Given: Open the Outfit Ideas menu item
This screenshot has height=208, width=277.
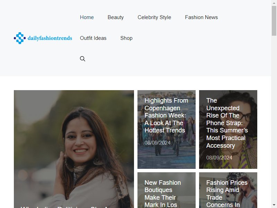Looking at the screenshot, I should pyautogui.click(x=93, y=38).
